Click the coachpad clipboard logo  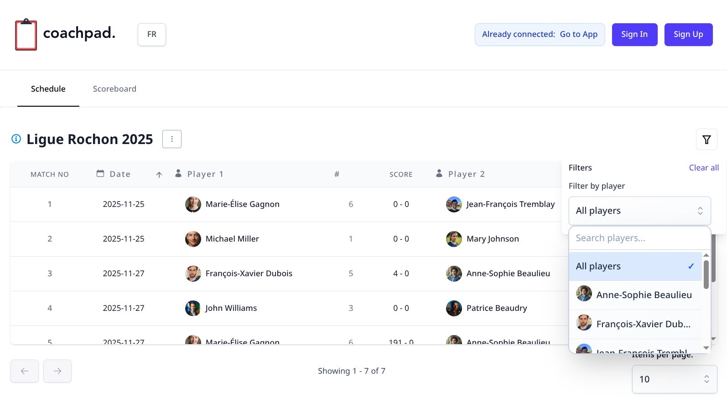point(26,34)
